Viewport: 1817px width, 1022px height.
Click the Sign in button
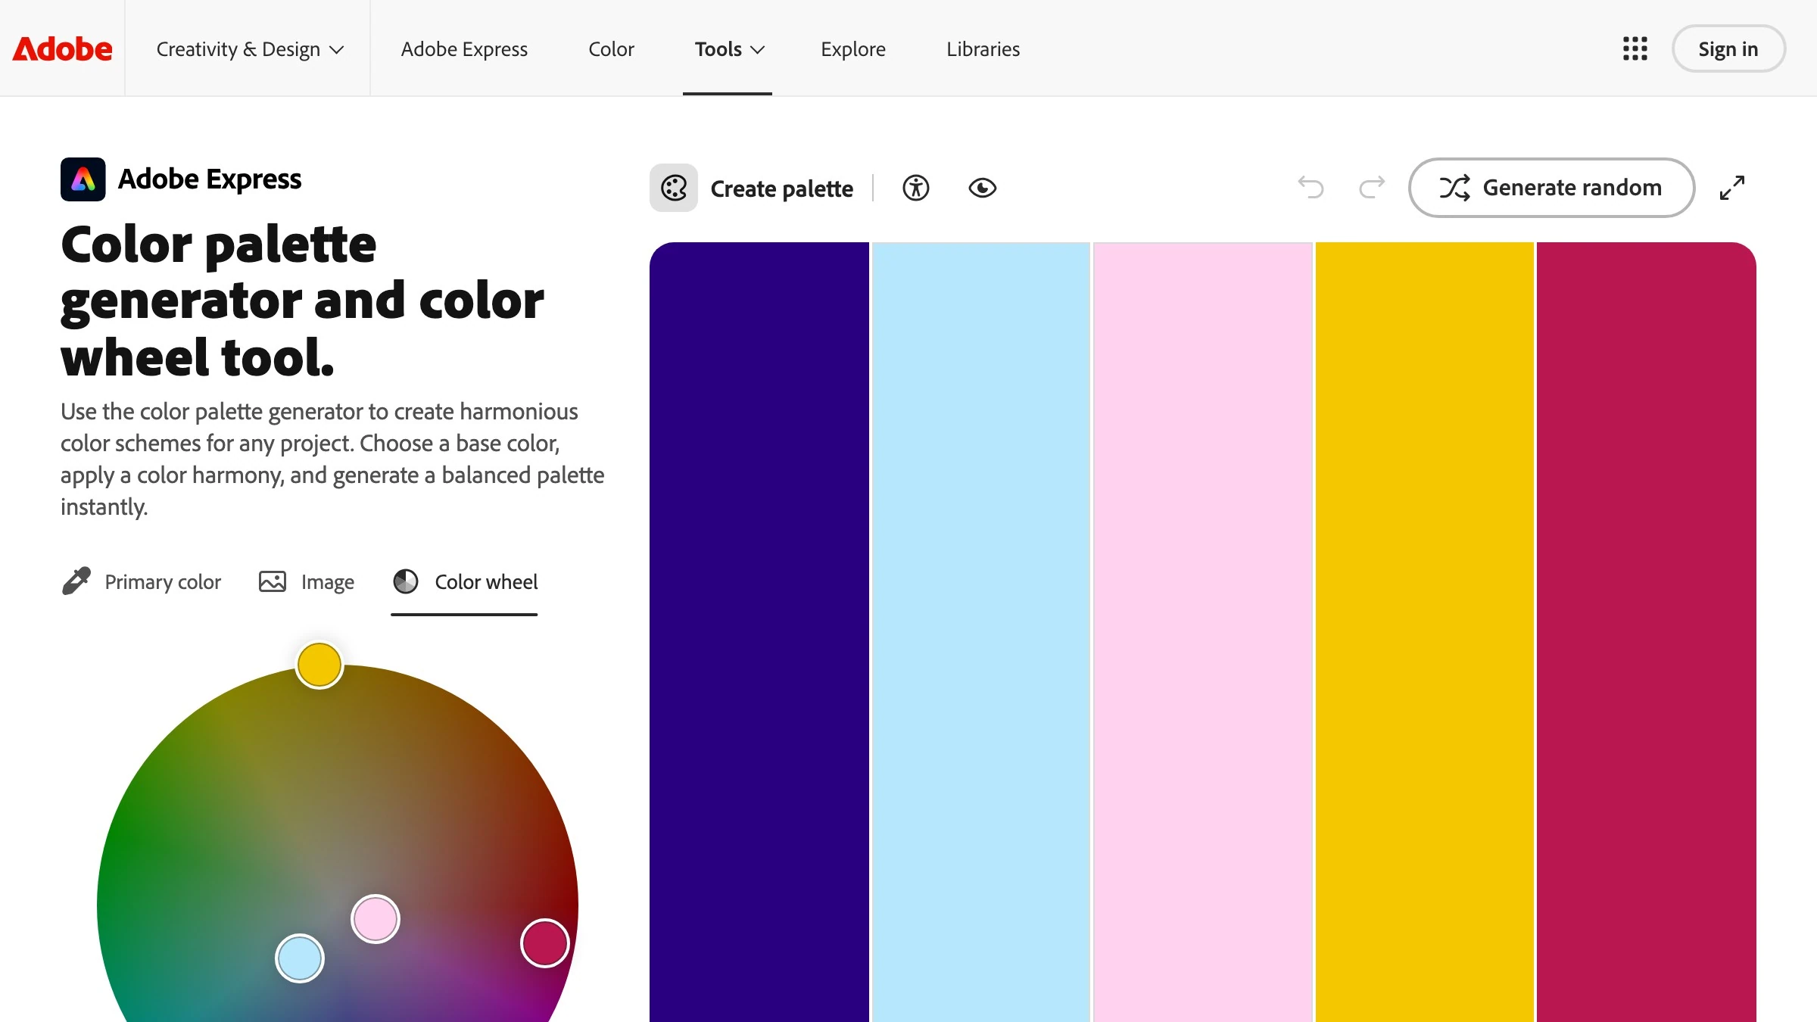click(x=1728, y=49)
